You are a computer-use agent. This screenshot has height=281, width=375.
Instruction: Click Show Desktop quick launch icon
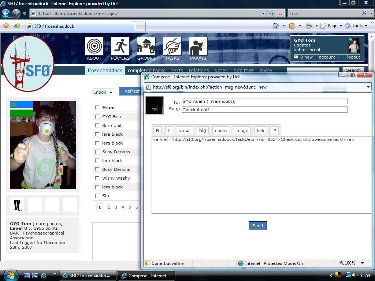click(26, 276)
